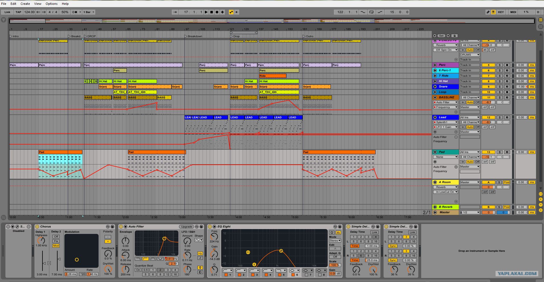
Task: Click the Upgrade button on Auto Filter
Action: [x=187, y=227]
